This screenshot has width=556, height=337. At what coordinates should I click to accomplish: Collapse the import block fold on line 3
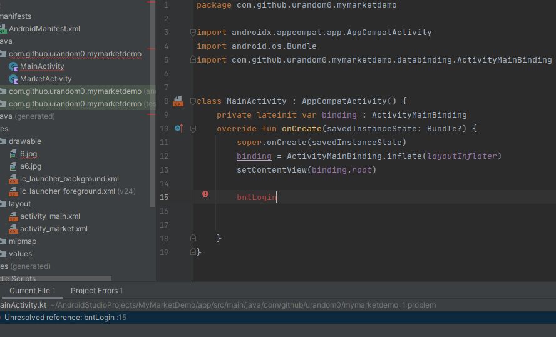193,33
